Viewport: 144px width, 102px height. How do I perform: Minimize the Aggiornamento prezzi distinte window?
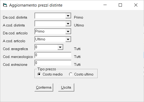(105, 5)
